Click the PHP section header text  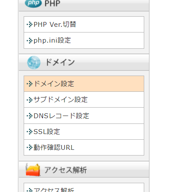[x=53, y=4]
